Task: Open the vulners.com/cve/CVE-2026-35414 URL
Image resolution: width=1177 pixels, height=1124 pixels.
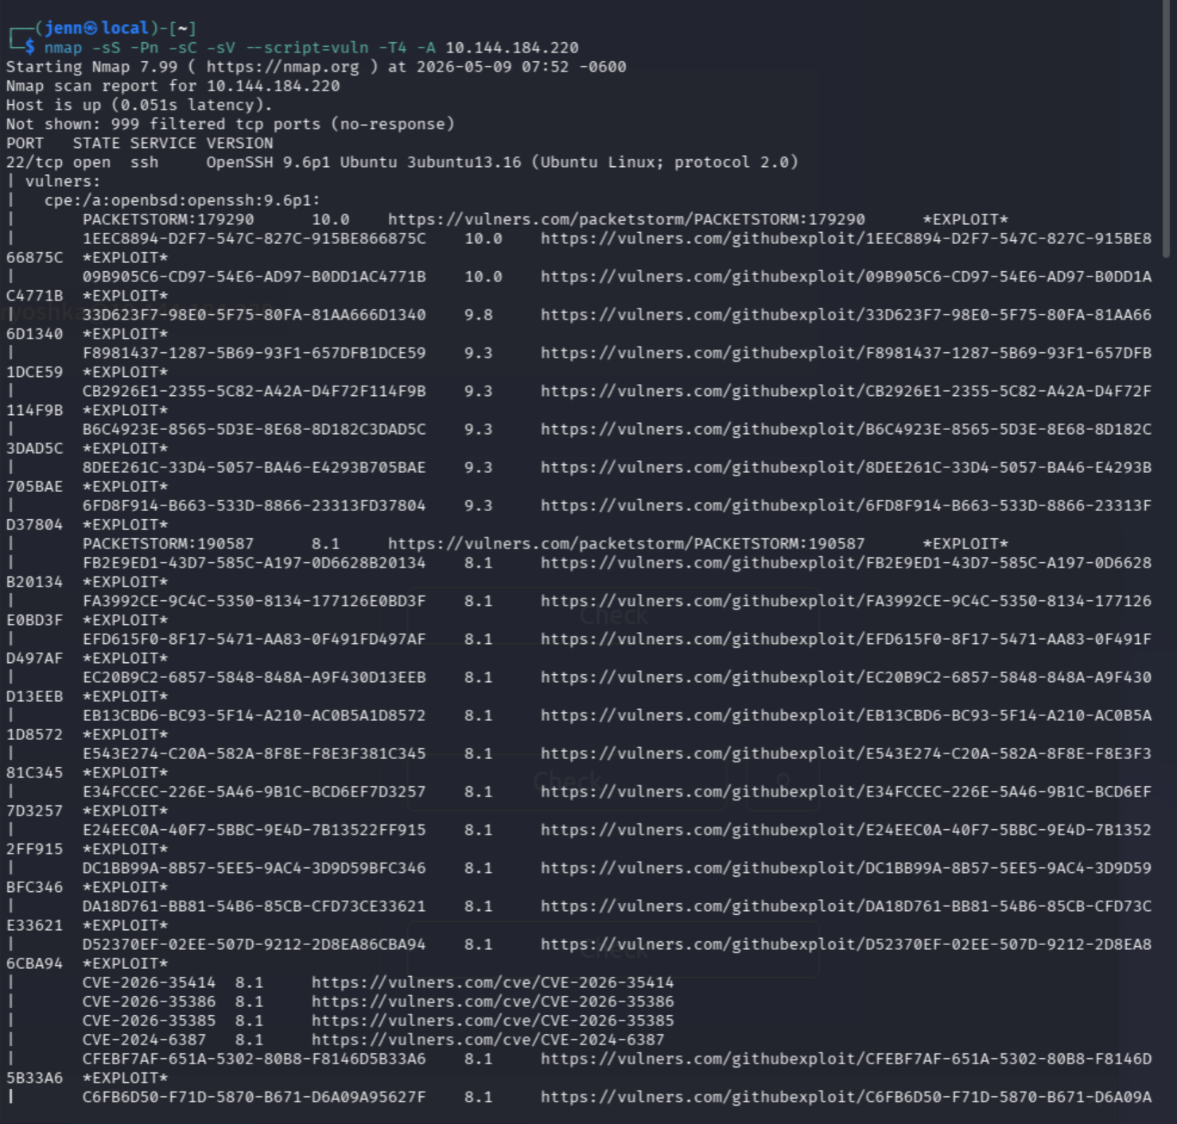Action: [493, 983]
